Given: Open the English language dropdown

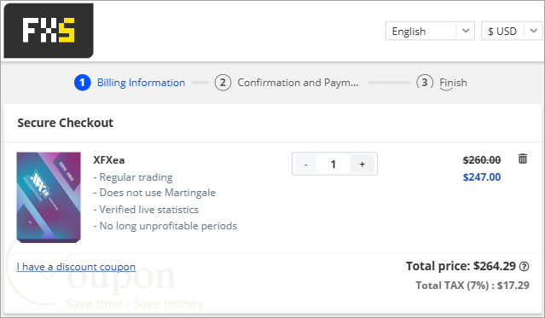Looking at the screenshot, I should (430, 31).
